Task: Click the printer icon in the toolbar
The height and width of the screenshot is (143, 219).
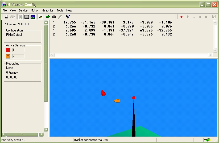Action: (13, 17)
